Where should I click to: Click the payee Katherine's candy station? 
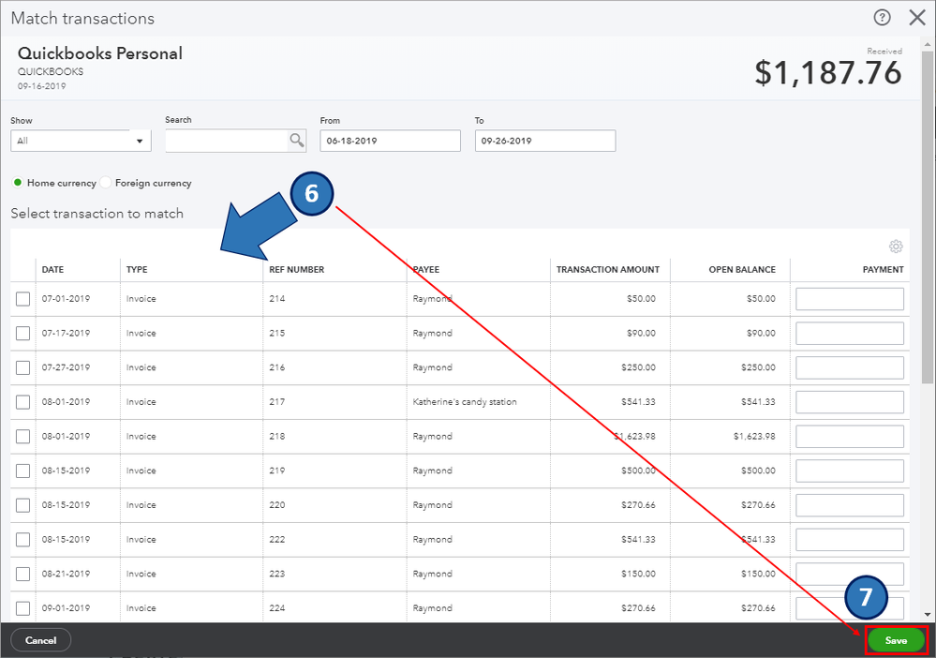point(465,402)
